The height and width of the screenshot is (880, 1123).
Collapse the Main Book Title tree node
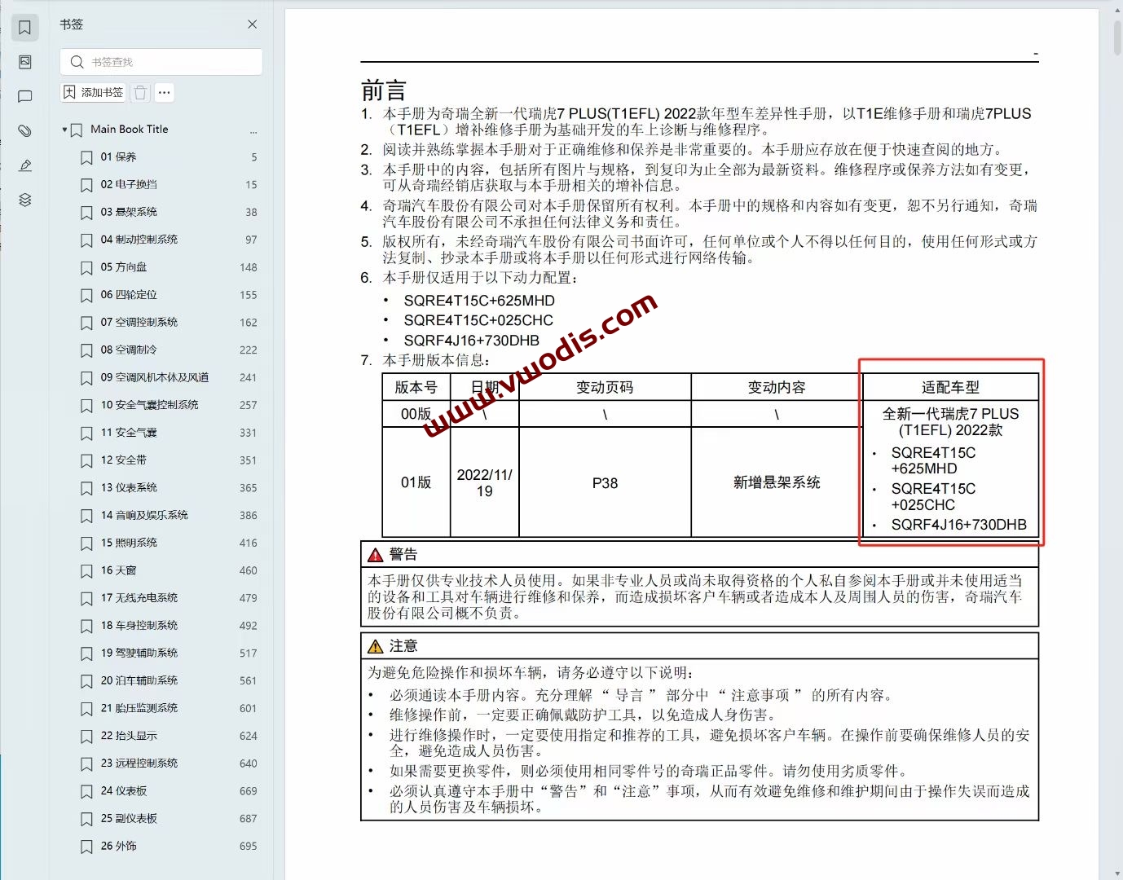(x=64, y=130)
